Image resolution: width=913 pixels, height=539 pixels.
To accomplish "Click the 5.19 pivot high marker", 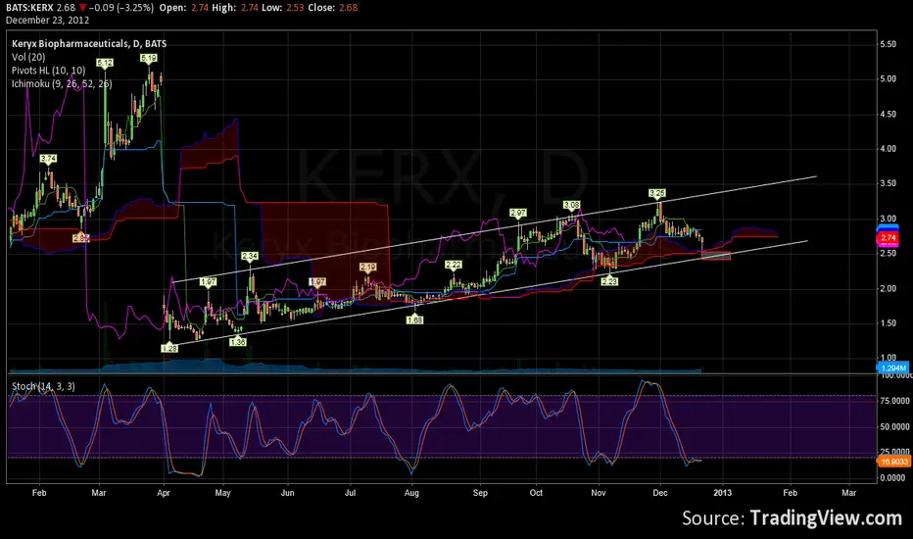I will click(149, 58).
